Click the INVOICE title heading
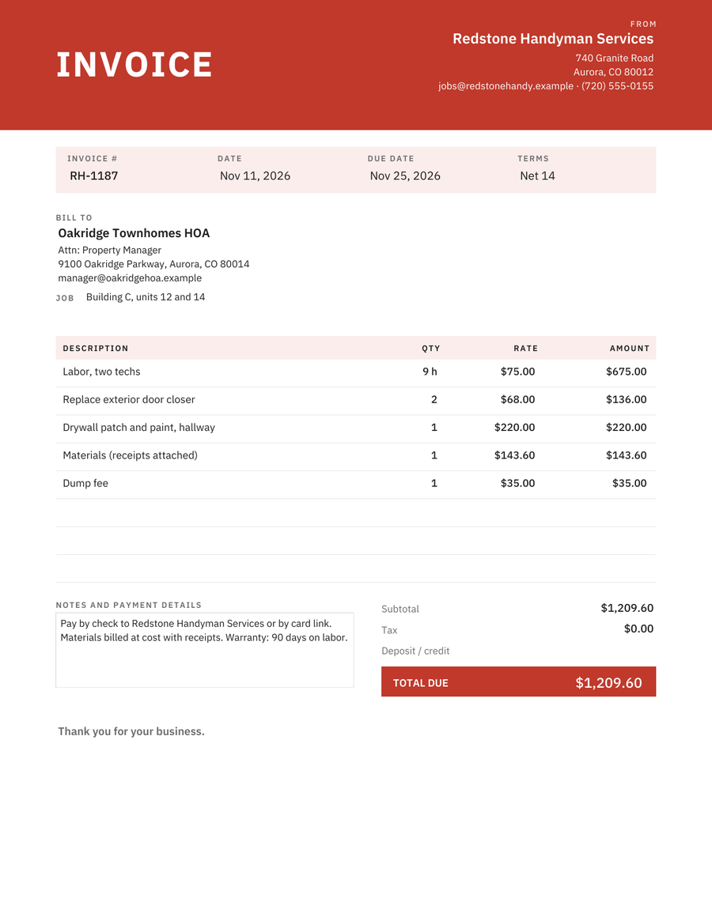Image resolution: width=712 pixels, height=921 pixels. point(134,65)
